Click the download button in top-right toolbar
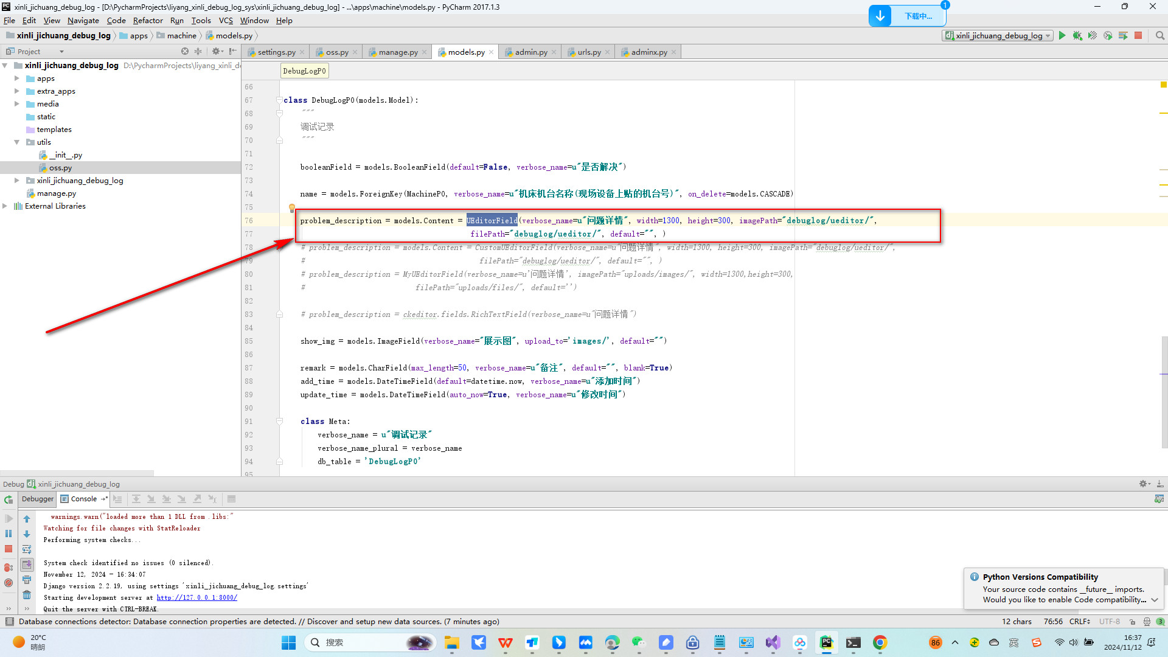The height and width of the screenshot is (657, 1168). (879, 15)
